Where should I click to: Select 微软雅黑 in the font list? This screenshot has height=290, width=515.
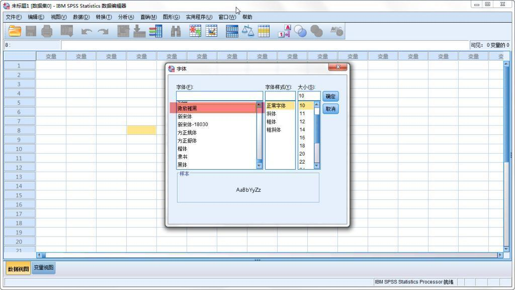[x=216, y=108]
